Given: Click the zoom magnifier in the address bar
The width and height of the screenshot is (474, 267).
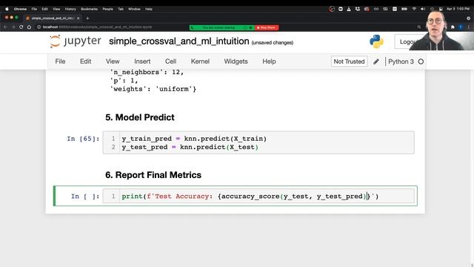Looking at the screenshot, I should click(419, 27).
